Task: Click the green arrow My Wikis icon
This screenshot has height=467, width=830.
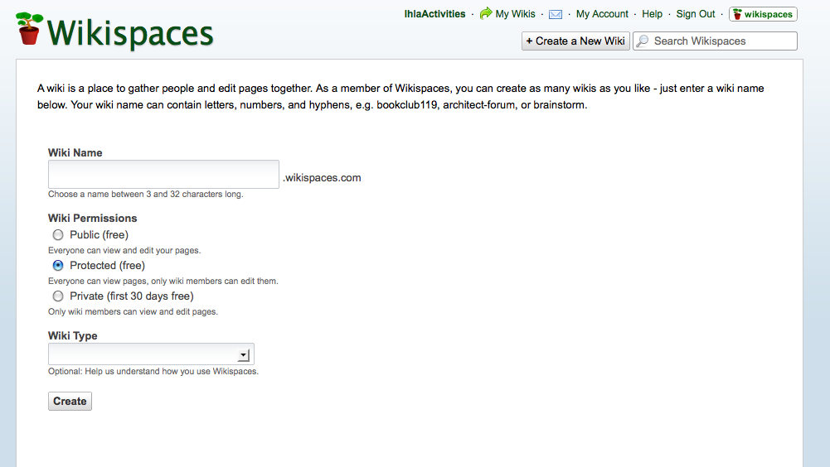Action: tap(486, 14)
